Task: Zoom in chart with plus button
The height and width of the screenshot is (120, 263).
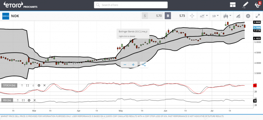Action: click(133, 65)
